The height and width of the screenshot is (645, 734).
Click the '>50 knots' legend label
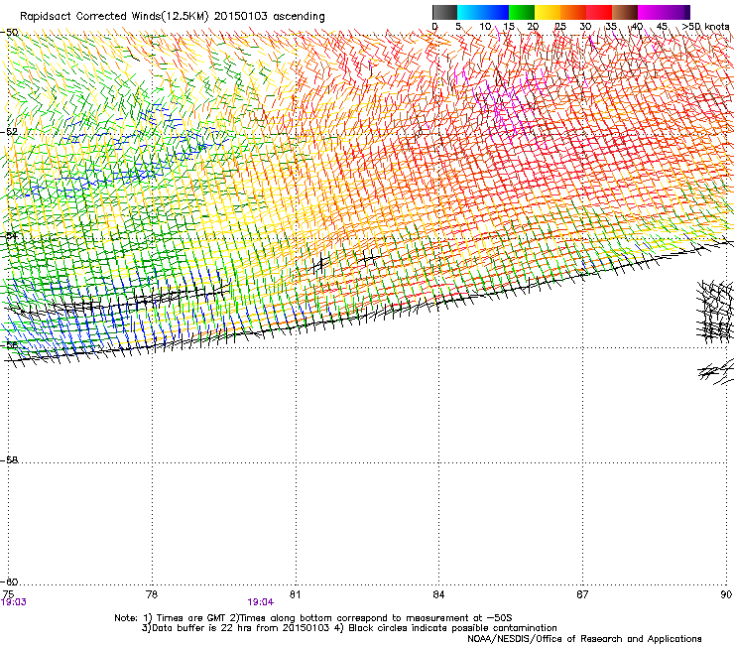tap(705, 27)
